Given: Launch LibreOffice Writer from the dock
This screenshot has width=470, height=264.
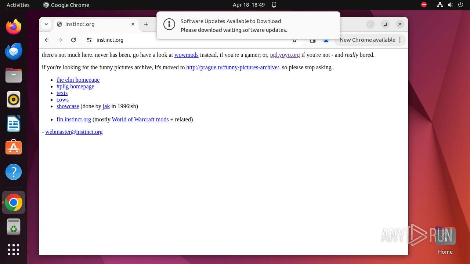Looking at the screenshot, I should 14,124.
